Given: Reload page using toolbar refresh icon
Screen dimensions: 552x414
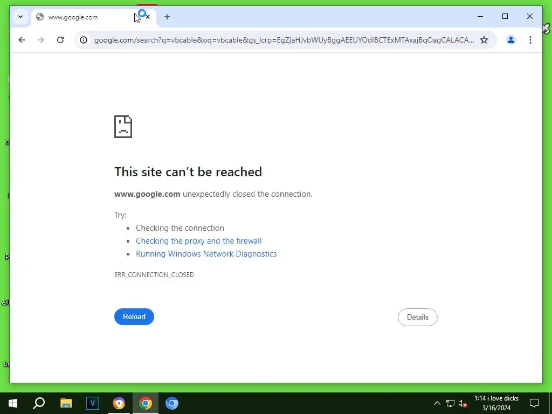Looking at the screenshot, I should coord(60,40).
